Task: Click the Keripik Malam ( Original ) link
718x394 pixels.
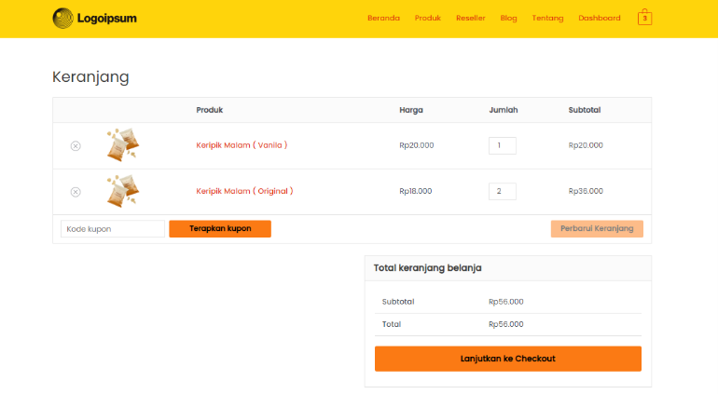Action: click(x=244, y=191)
